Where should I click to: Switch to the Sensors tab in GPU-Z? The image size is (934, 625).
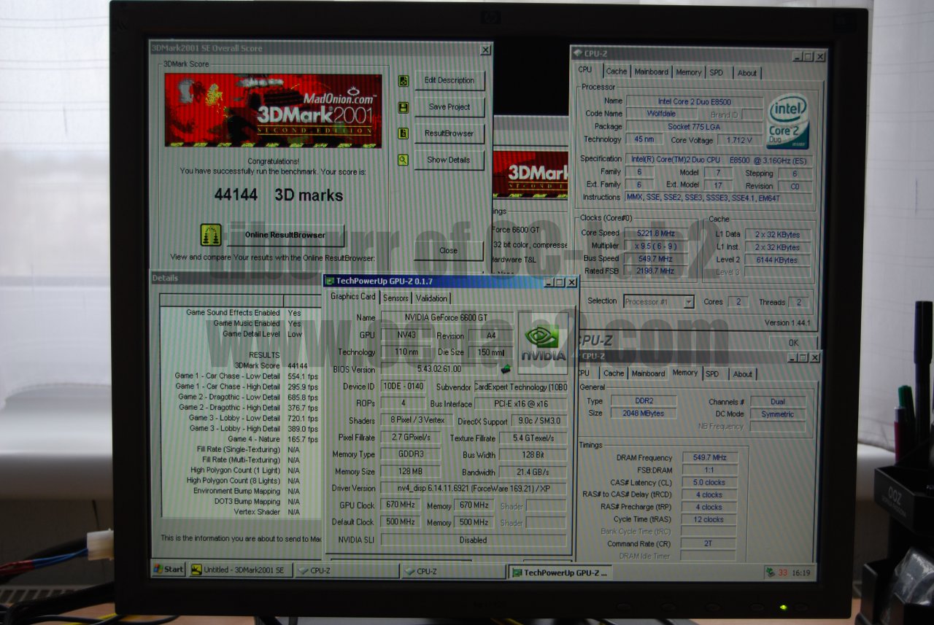(x=395, y=298)
